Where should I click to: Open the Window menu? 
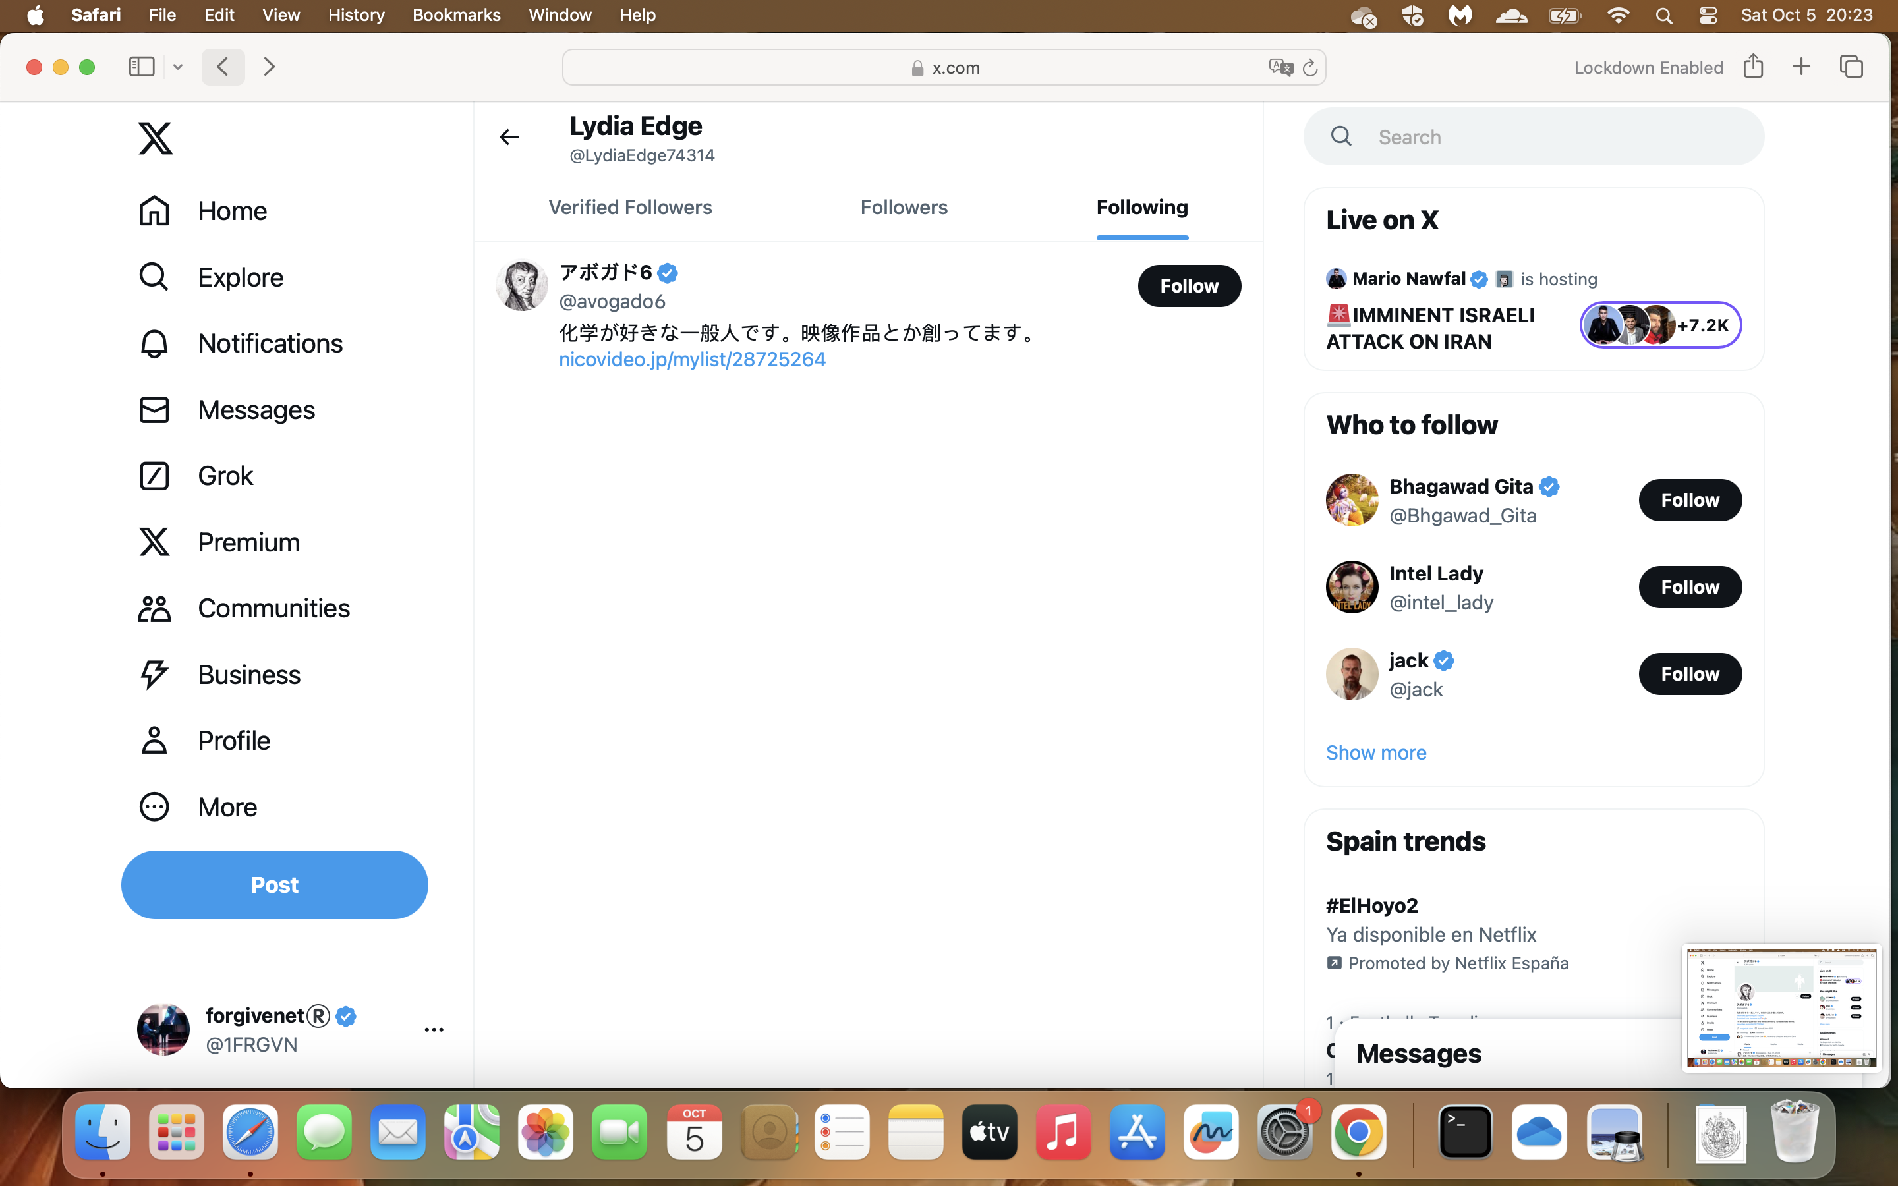point(560,15)
